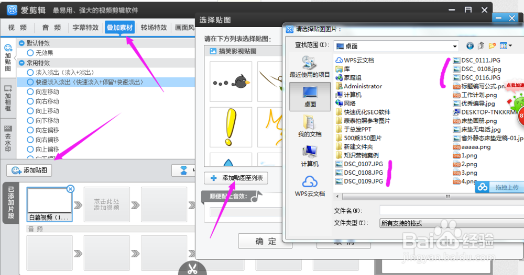
Task: Pick the black bird sticker thumbnail
Action: [231, 82]
